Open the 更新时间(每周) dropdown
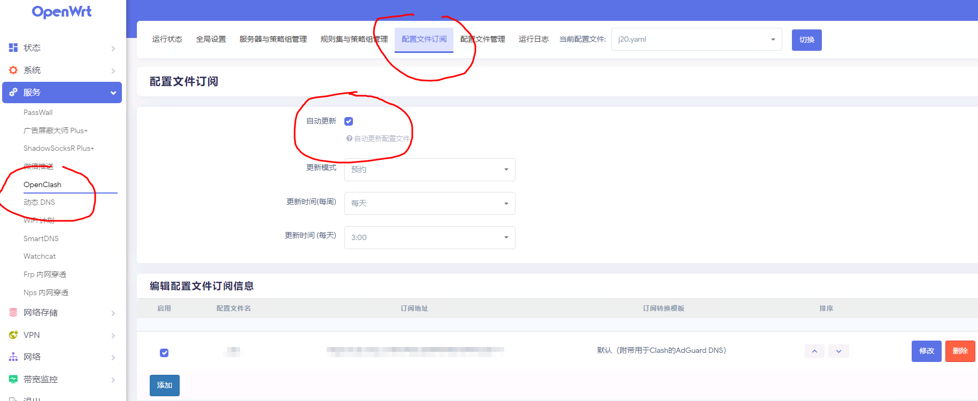Image resolution: width=978 pixels, height=401 pixels. coord(429,203)
